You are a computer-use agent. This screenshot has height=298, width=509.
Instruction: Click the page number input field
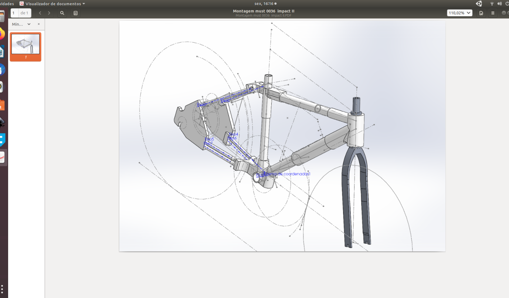coord(14,13)
